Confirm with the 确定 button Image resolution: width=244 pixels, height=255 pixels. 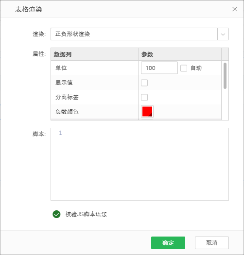tap(168, 243)
